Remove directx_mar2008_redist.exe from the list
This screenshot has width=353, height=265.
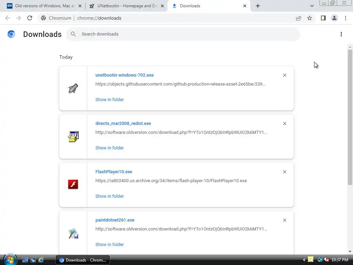(285, 124)
